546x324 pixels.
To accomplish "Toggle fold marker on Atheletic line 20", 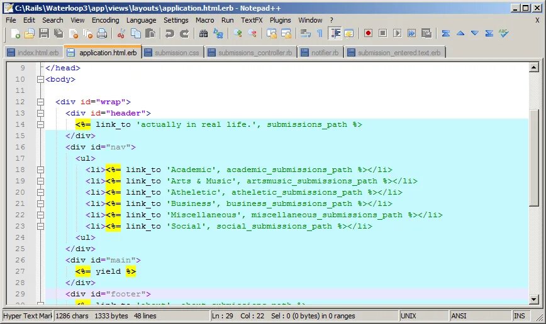I will tap(40, 192).
